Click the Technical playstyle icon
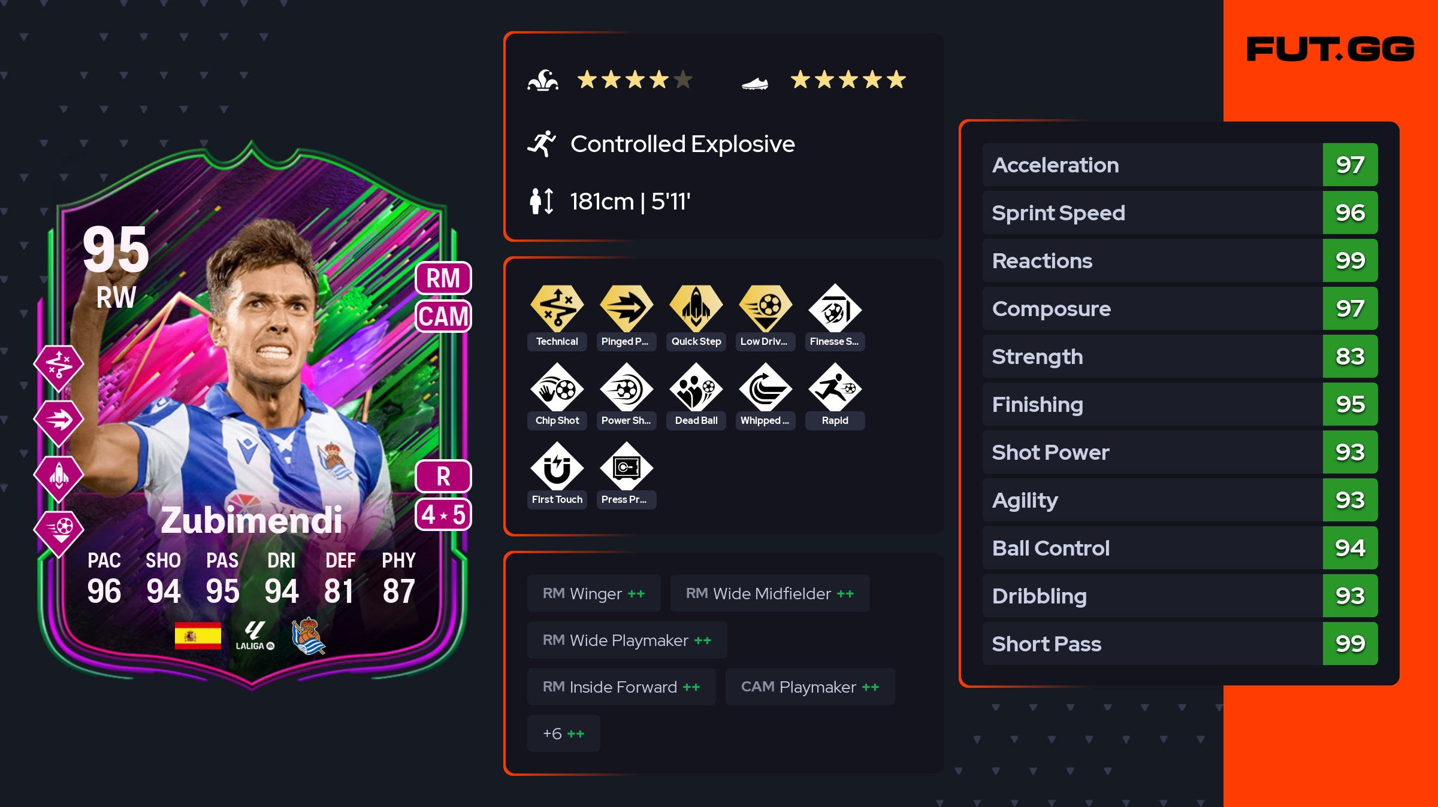 coord(557,308)
